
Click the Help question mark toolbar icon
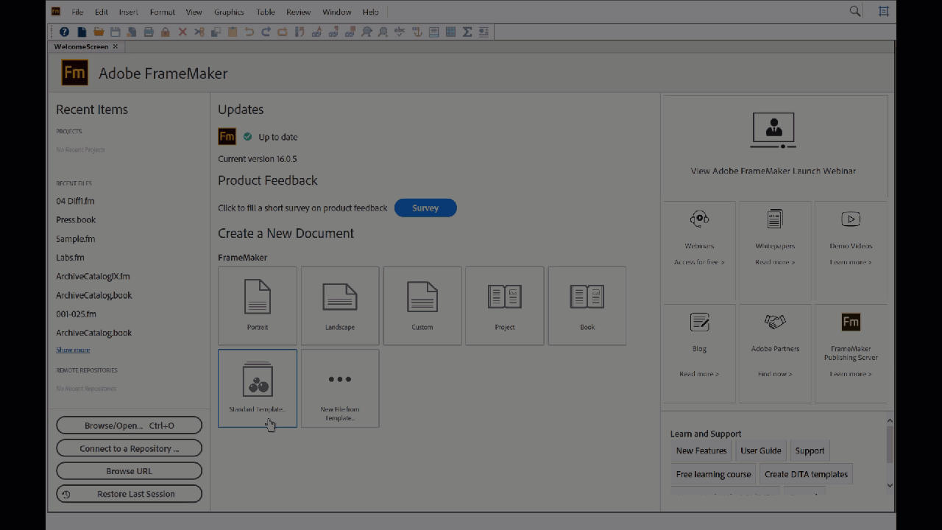pos(64,32)
